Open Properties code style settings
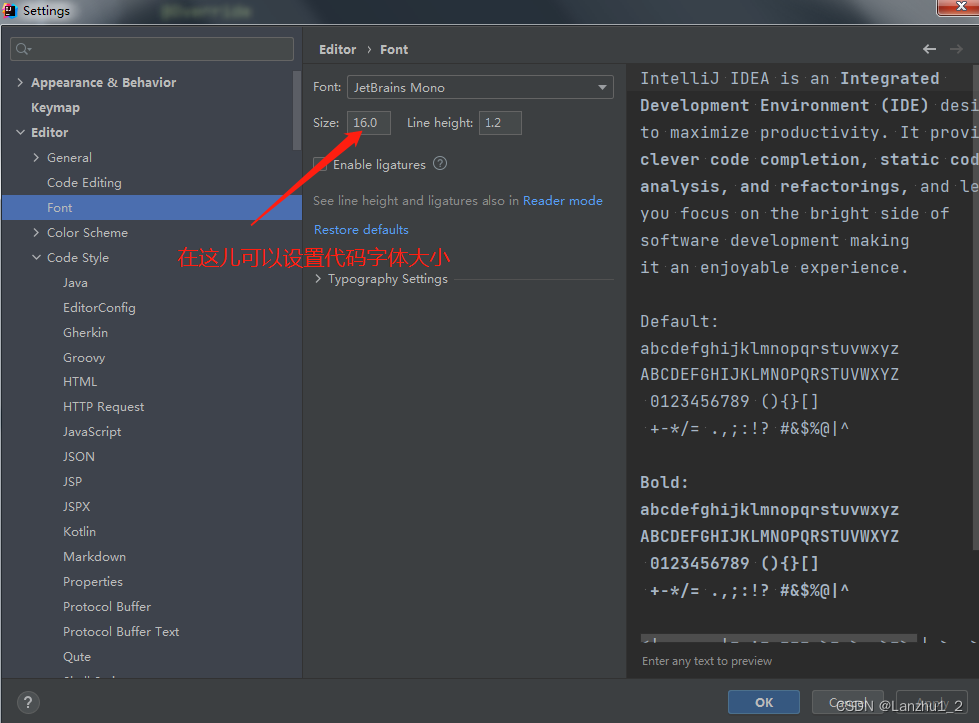 click(93, 582)
